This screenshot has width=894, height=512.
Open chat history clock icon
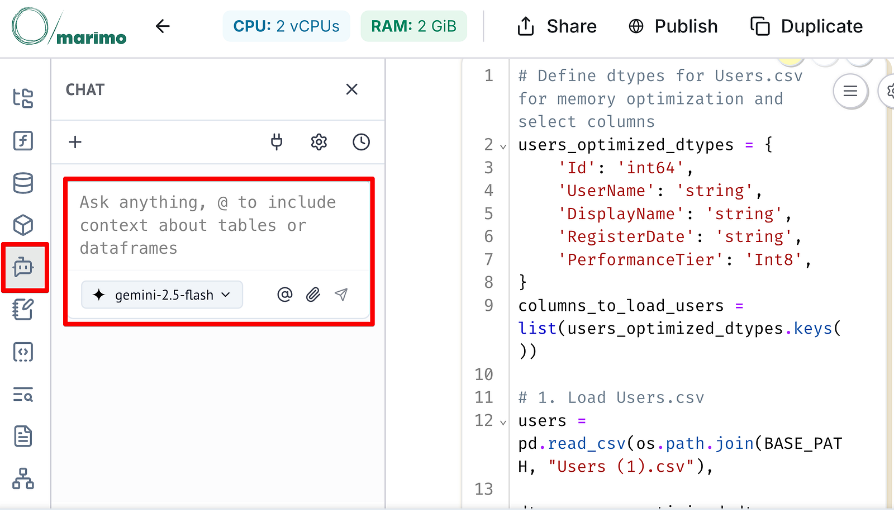(361, 142)
